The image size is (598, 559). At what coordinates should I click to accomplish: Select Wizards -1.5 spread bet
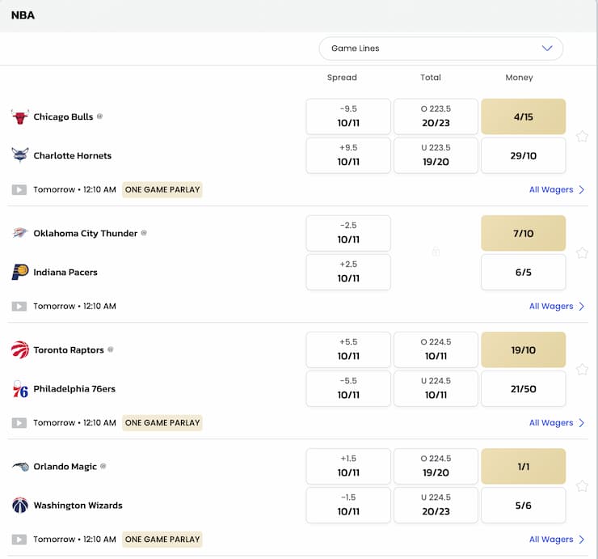point(348,505)
